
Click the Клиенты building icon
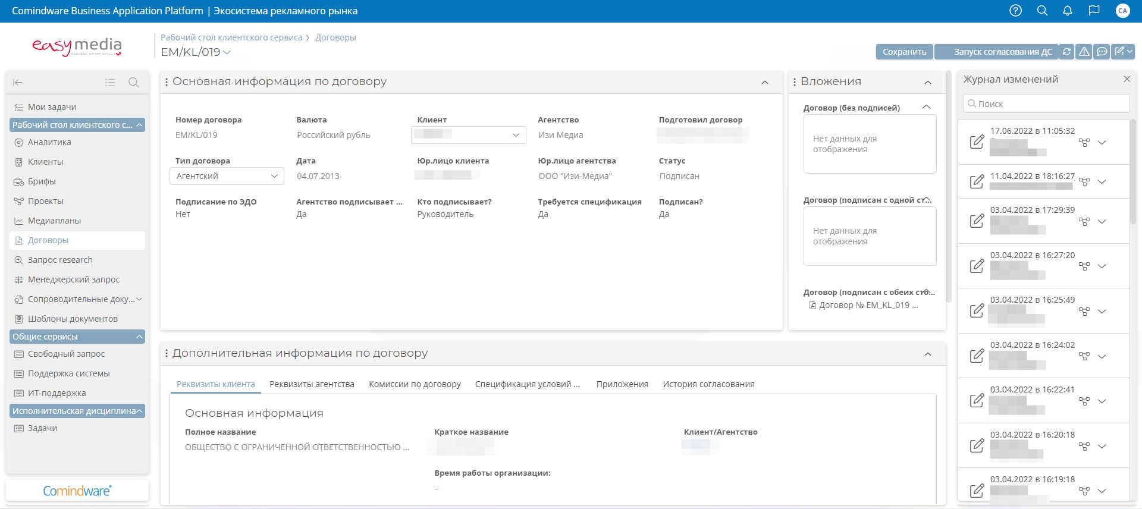click(19, 162)
